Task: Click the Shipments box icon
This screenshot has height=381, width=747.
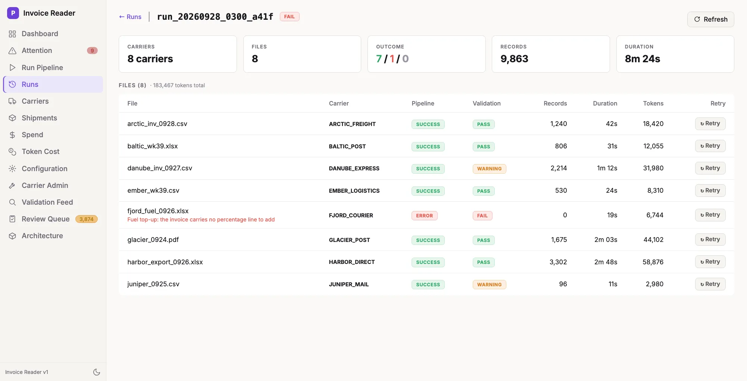Action: (12, 118)
